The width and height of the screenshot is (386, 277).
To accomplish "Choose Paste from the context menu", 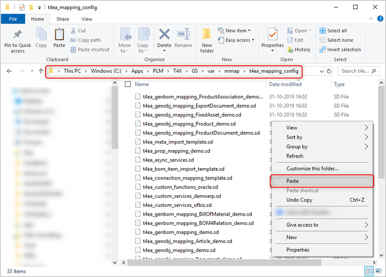I will (322, 181).
